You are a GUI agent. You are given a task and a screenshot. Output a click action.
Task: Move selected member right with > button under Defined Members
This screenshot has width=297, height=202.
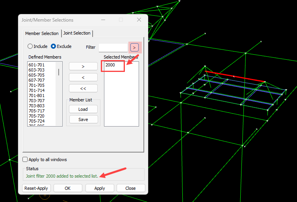83,66
